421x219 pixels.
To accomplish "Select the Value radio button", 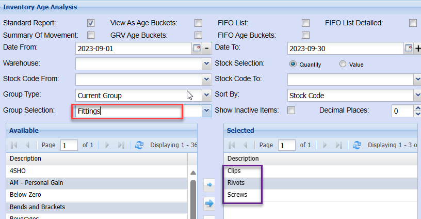I will (343, 64).
